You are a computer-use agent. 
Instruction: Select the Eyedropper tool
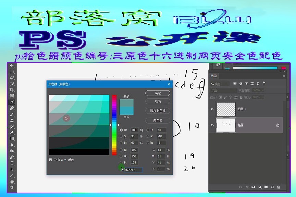[x=12, y=102]
